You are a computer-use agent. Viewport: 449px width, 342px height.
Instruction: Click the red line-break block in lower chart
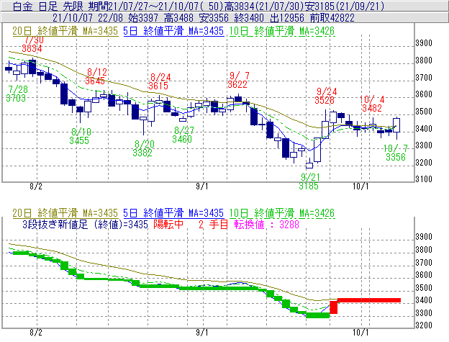pos(334,307)
